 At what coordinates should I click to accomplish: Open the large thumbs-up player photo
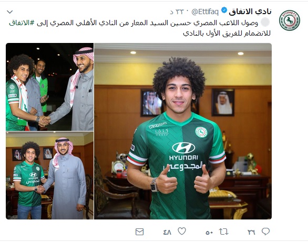[183, 131]
